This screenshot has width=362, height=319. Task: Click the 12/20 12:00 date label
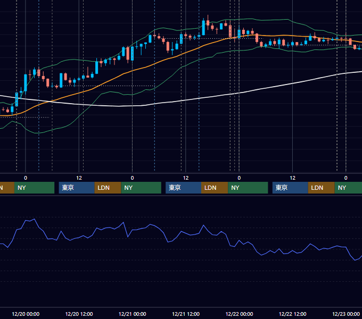pyautogui.click(x=79, y=314)
